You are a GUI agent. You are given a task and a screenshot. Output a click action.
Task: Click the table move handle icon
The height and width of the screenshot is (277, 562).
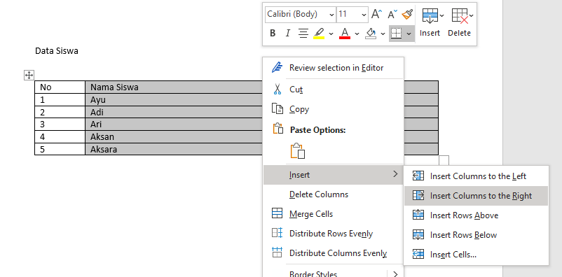pos(29,75)
